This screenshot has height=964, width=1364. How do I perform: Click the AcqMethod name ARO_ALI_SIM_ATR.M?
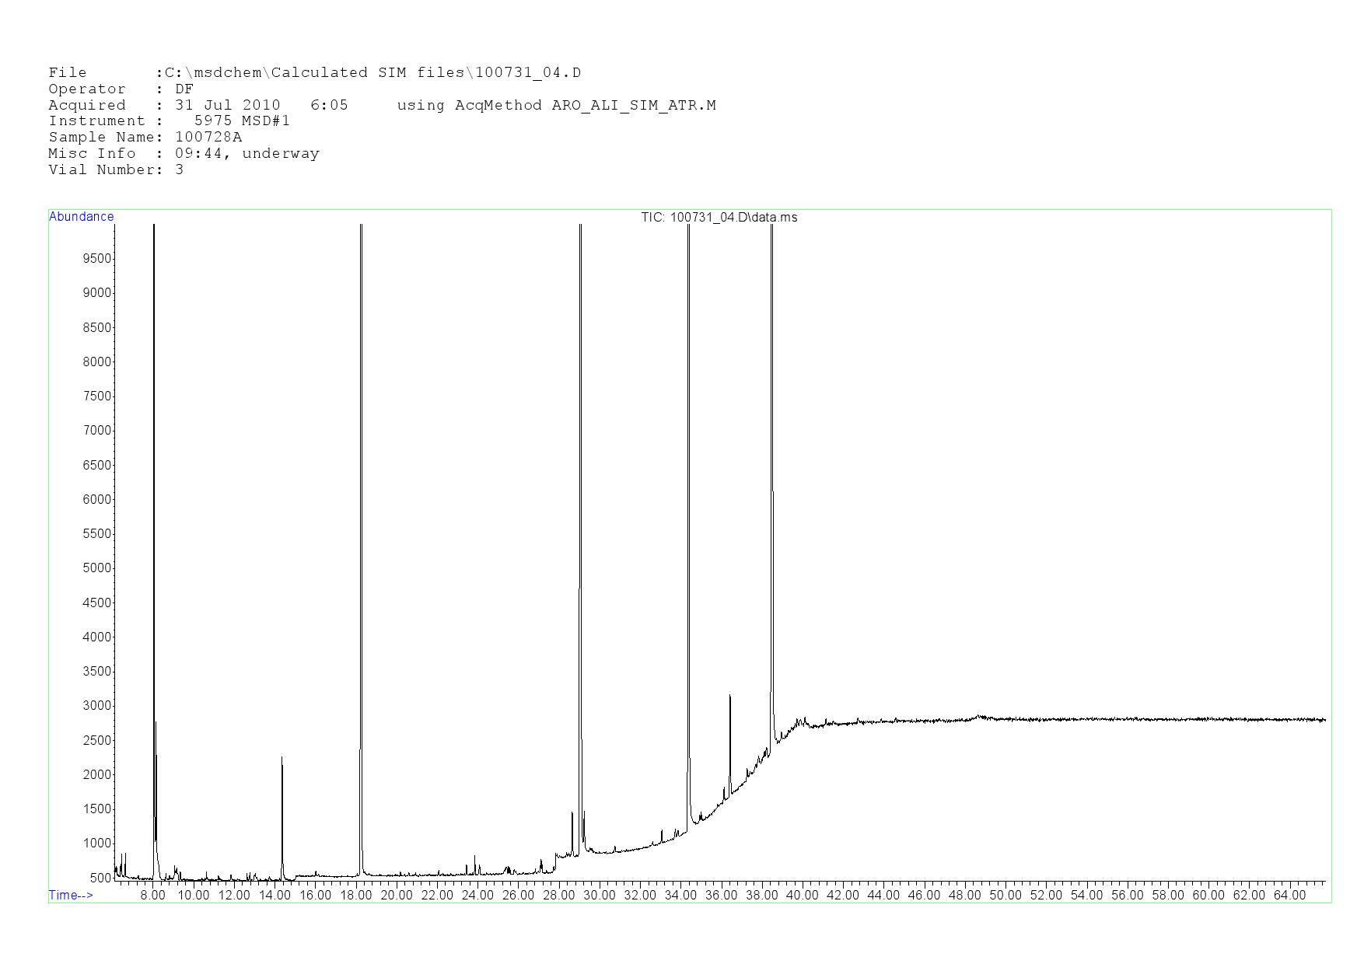pyautogui.click(x=634, y=106)
